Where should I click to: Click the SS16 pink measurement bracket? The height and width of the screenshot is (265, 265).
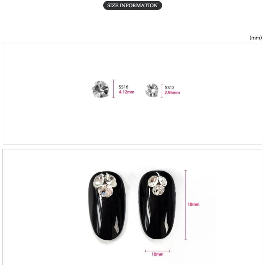[114, 89]
